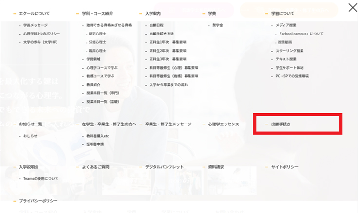
Task: Open 卒業生・修了生メッセージ heading
Action: point(168,124)
